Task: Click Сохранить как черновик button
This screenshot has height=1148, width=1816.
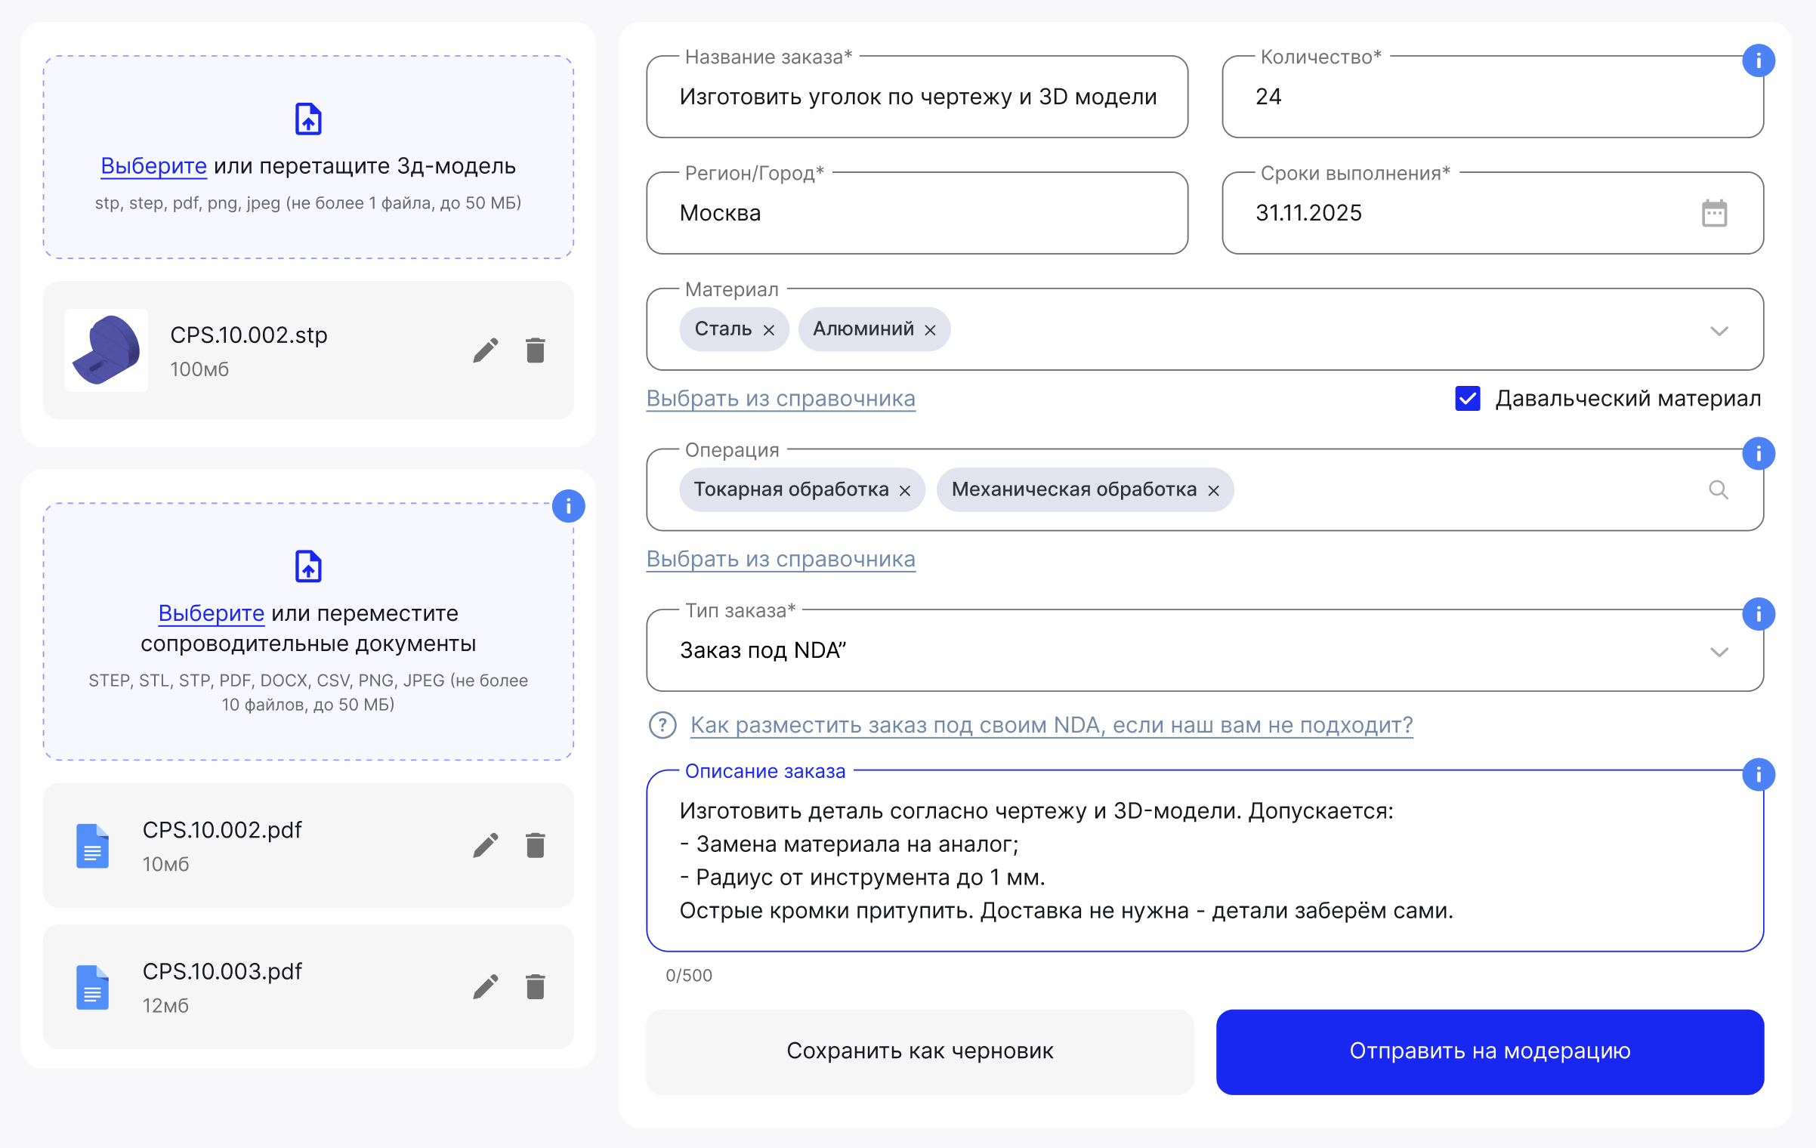Action: [x=920, y=1051]
